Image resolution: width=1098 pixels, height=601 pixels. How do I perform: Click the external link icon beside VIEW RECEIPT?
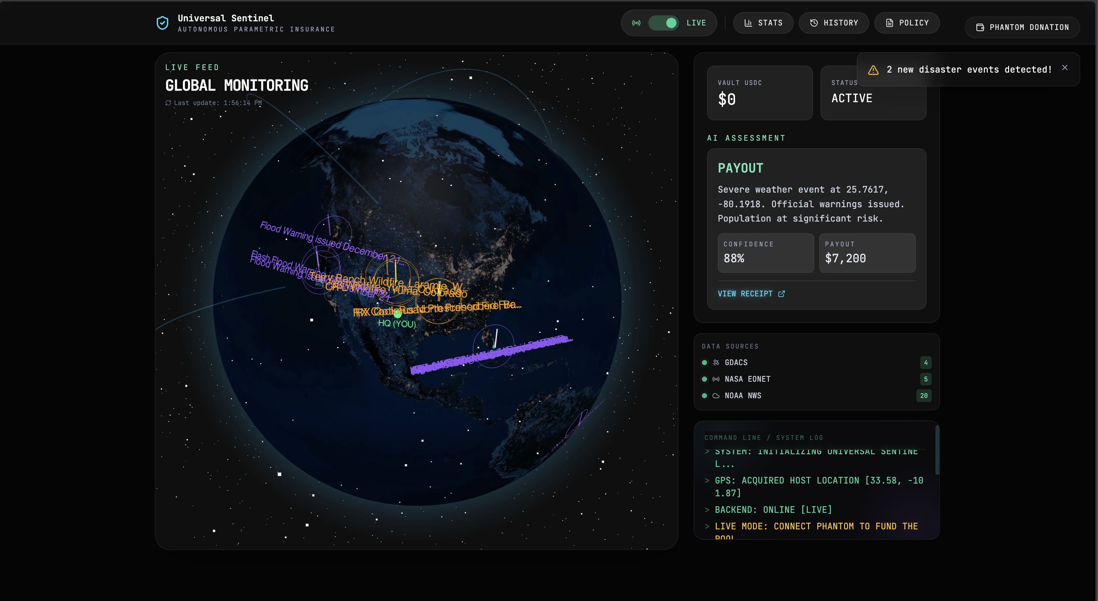point(781,294)
